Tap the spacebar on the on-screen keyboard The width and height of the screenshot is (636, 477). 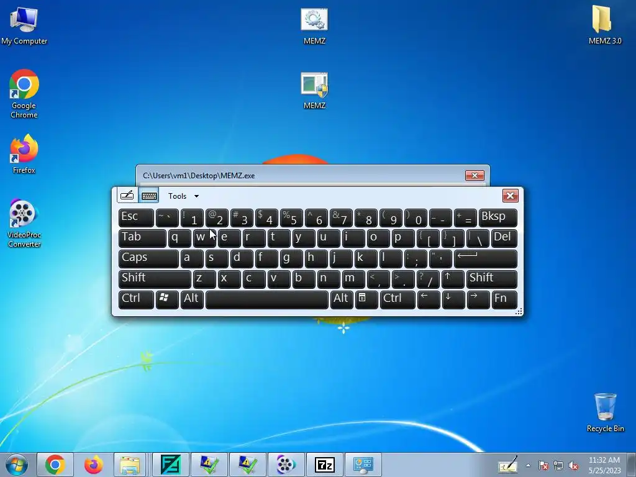tap(267, 300)
